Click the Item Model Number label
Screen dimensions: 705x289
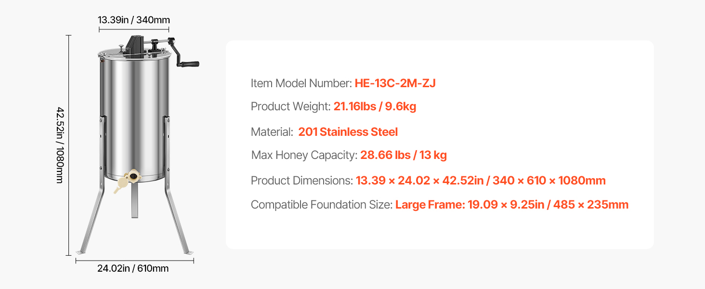(301, 83)
